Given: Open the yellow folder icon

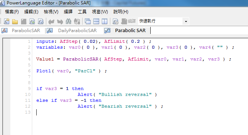Looking at the screenshot, I should click(15, 21).
